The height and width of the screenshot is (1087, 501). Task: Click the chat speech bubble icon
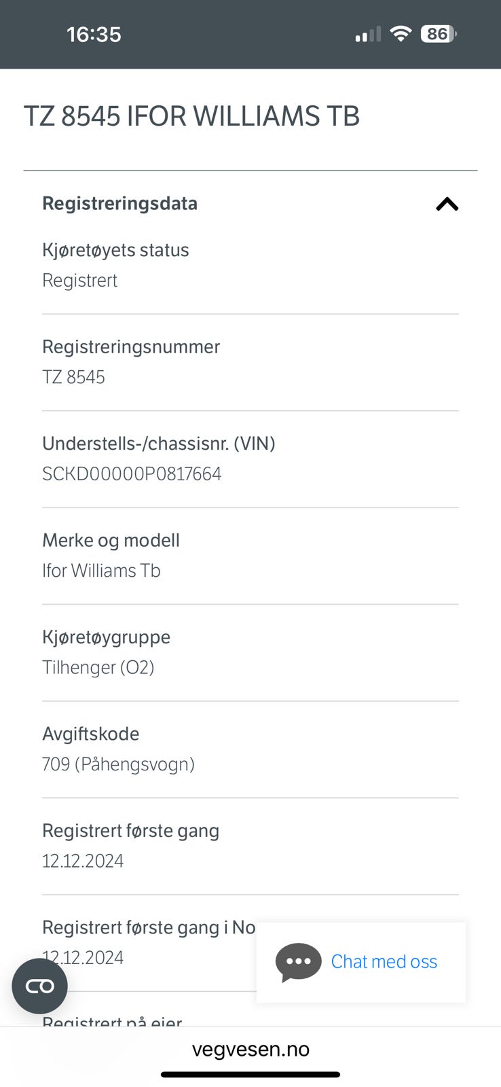click(298, 961)
